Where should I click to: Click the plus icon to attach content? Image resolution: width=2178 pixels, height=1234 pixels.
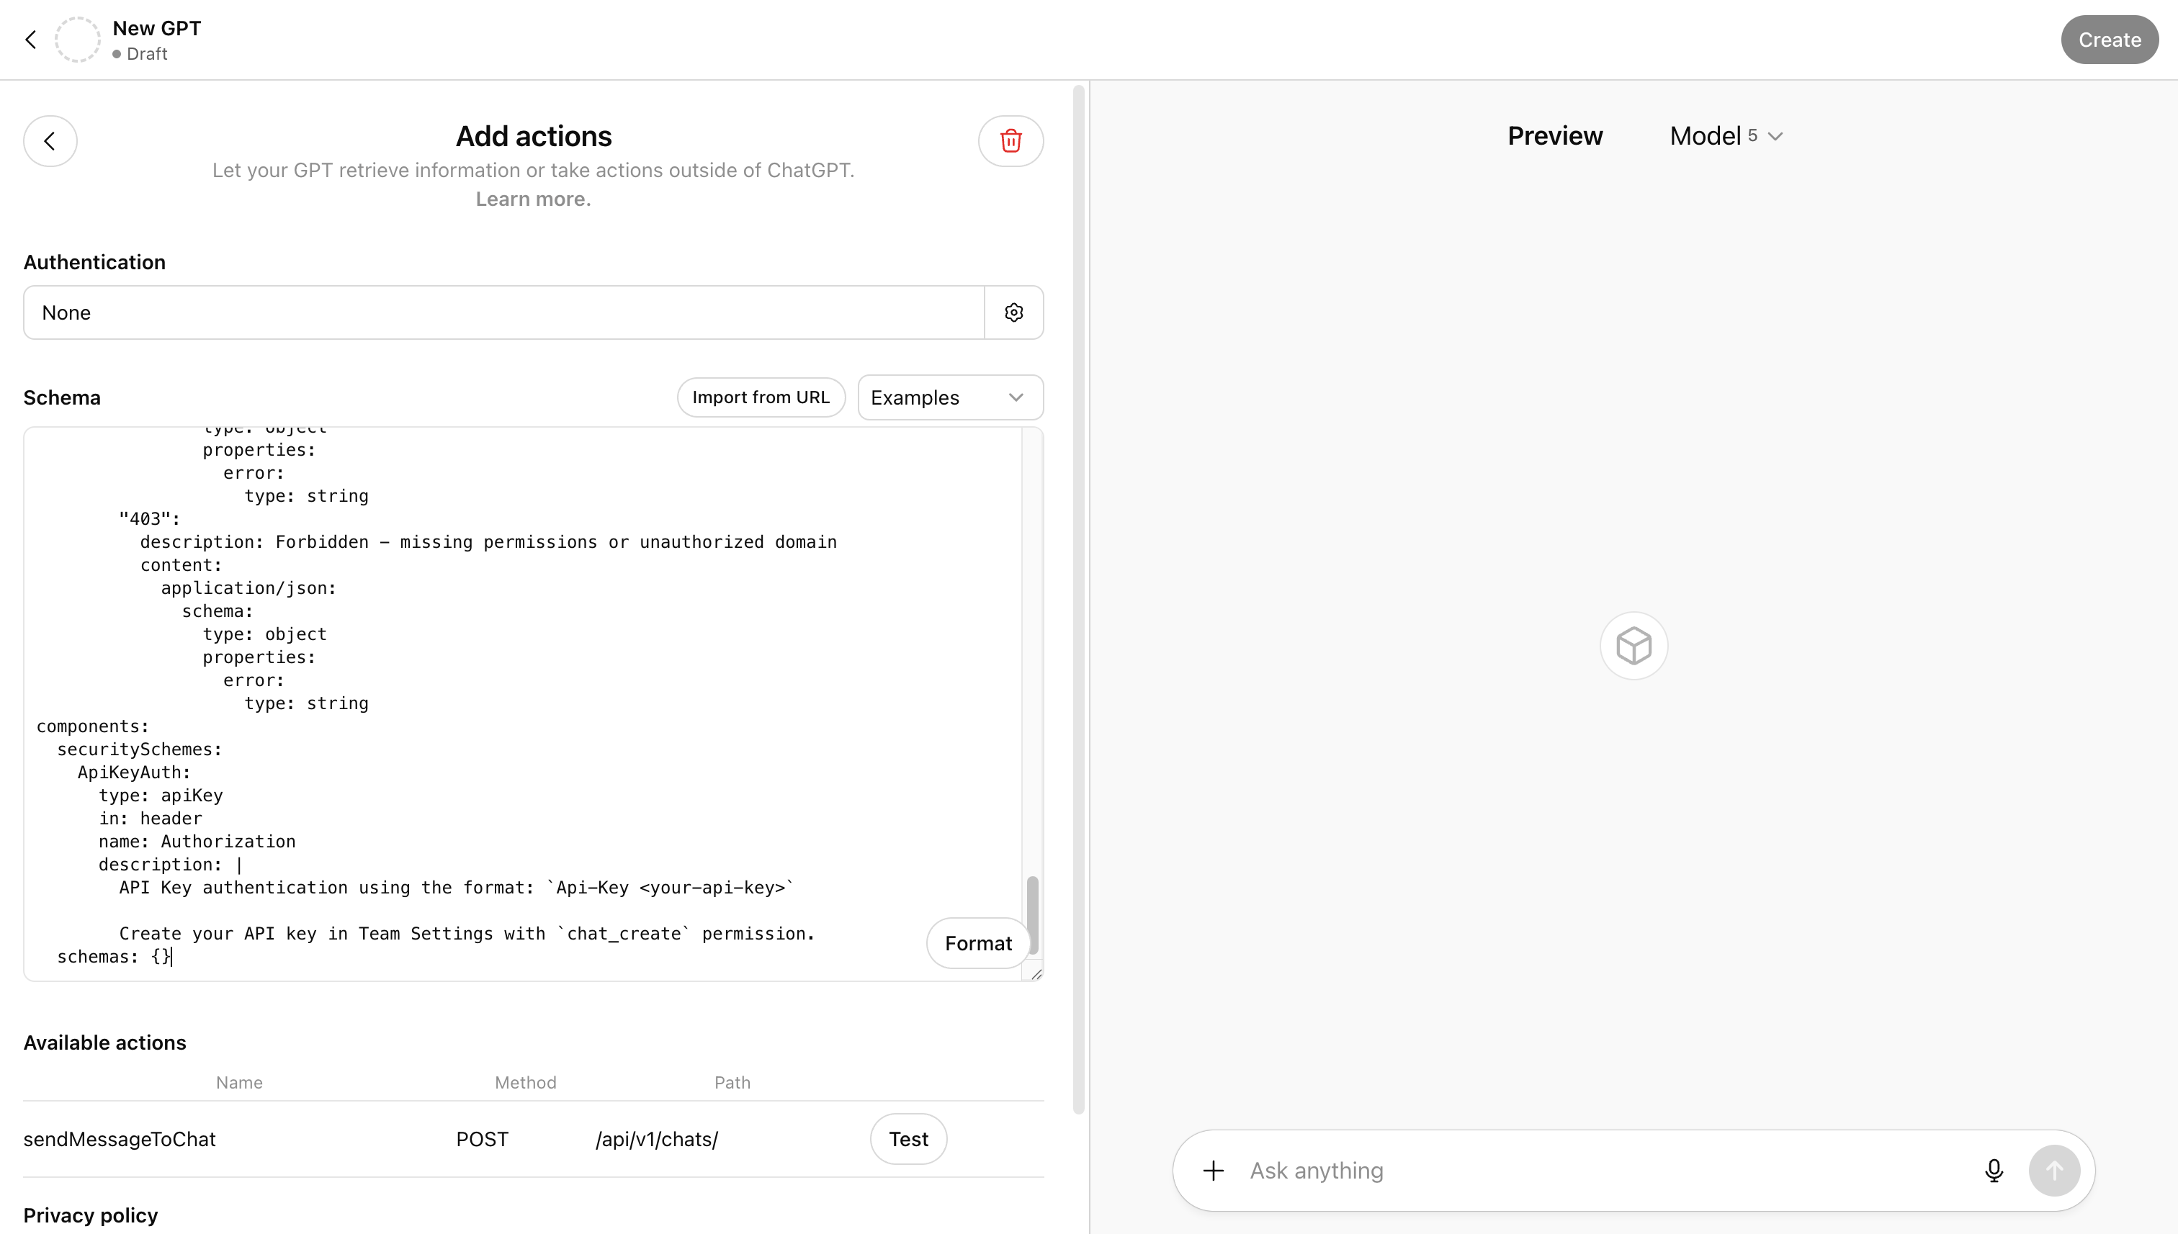(1213, 1171)
